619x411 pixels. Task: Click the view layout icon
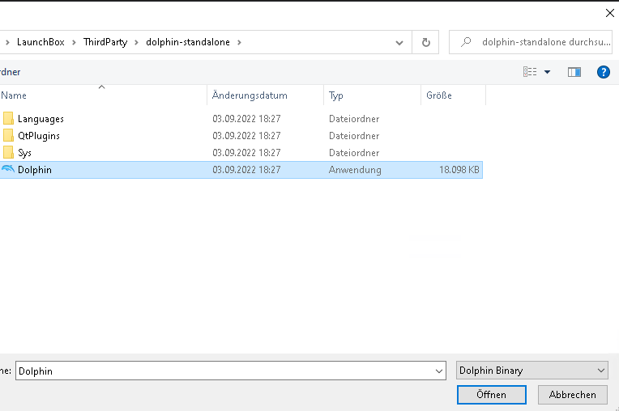coord(530,72)
